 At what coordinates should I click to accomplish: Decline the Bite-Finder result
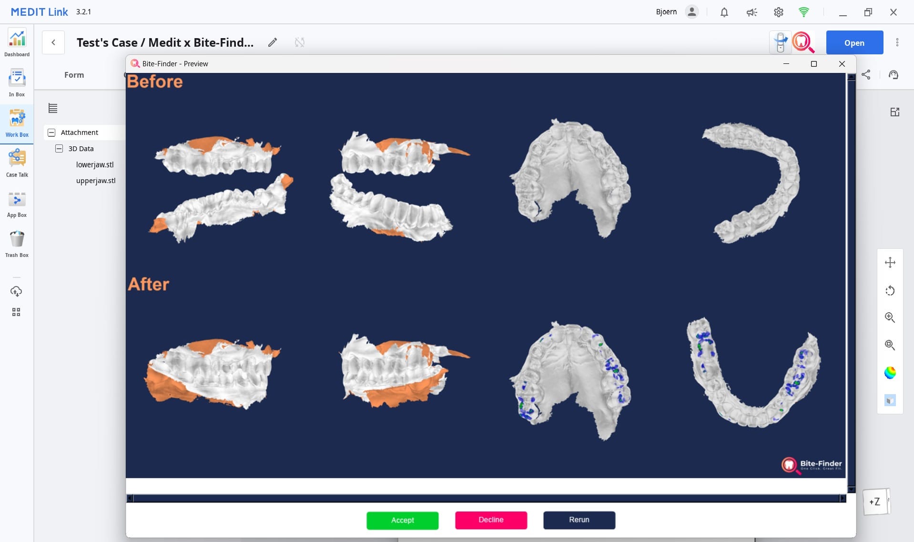click(491, 520)
